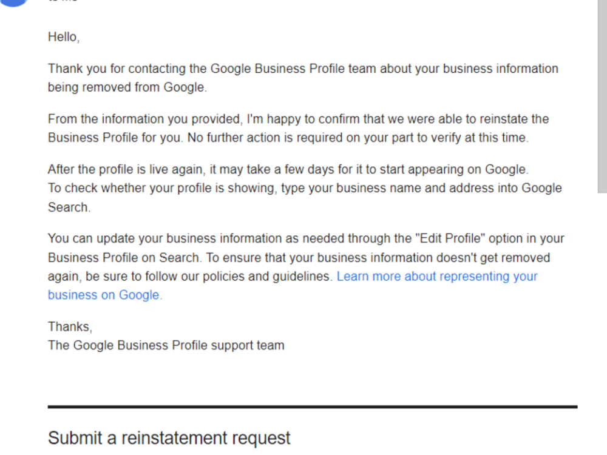607x455 pixels.
Task: Click the 'Business Profile on Search' sentence line
Action: [124, 258]
